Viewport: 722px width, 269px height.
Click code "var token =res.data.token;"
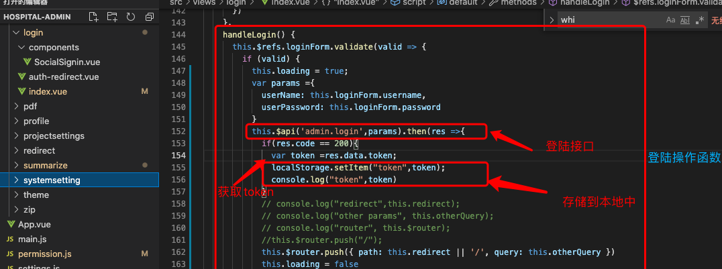(x=334, y=155)
